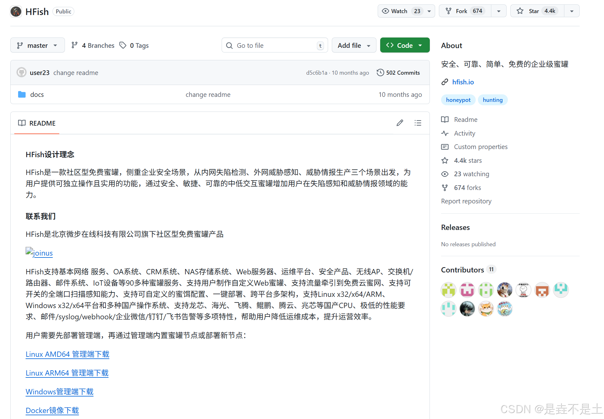The width and height of the screenshot is (604, 419).
Task: Select the README tab
Action: point(37,123)
